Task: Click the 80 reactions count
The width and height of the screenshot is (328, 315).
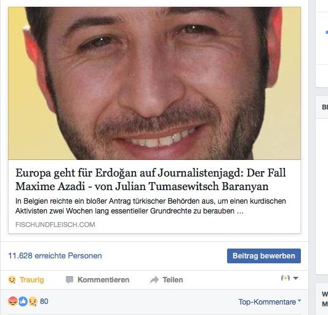Action: [x=44, y=301]
